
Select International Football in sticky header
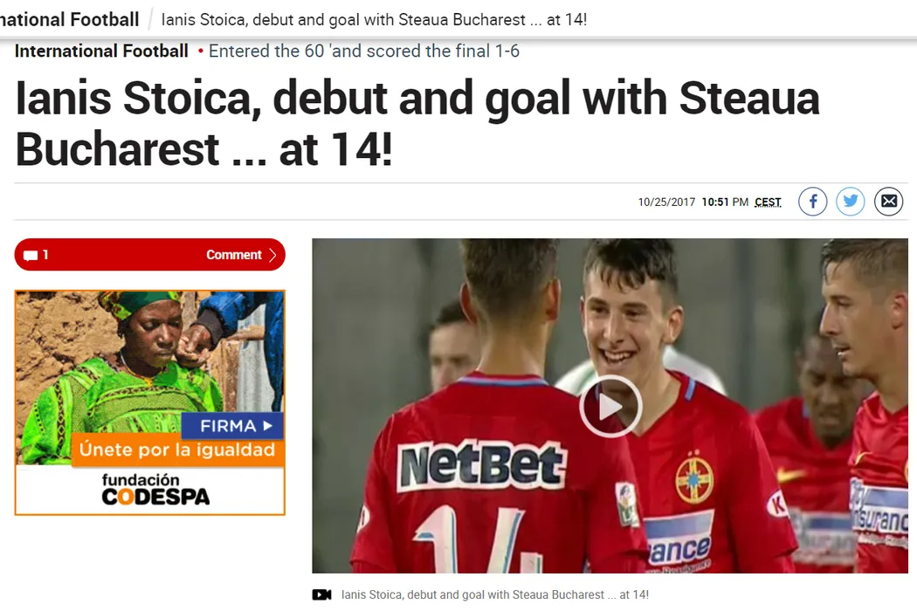tap(70, 19)
